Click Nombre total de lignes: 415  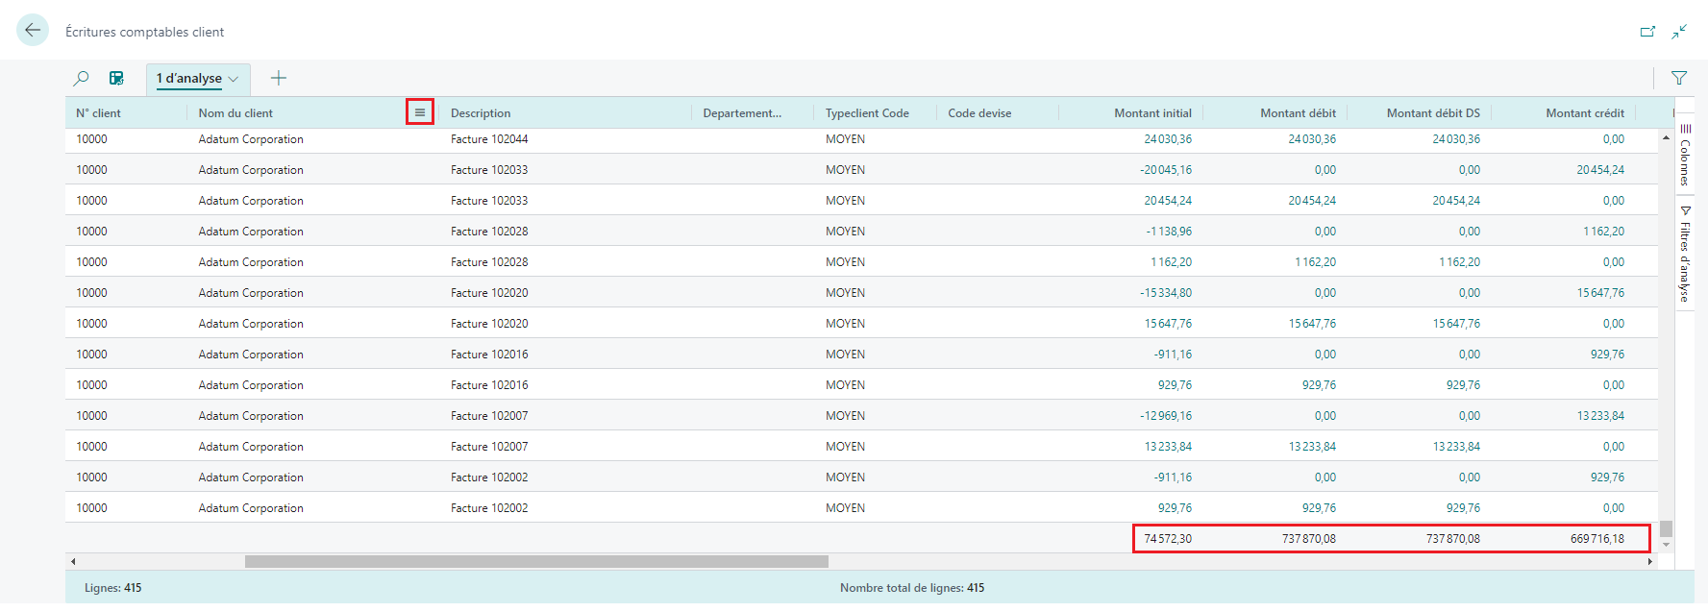(912, 588)
